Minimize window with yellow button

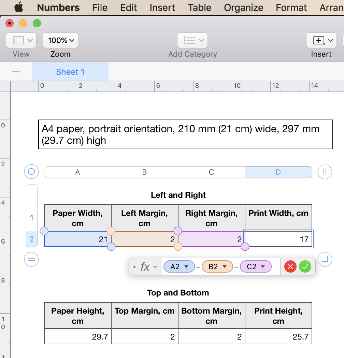[x=23, y=23]
